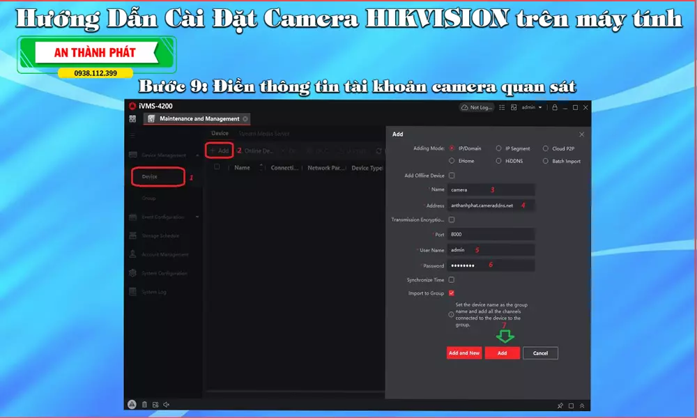The width and height of the screenshot is (697, 418).
Task: Click the Storage Schedule icon
Action: pos(132,235)
